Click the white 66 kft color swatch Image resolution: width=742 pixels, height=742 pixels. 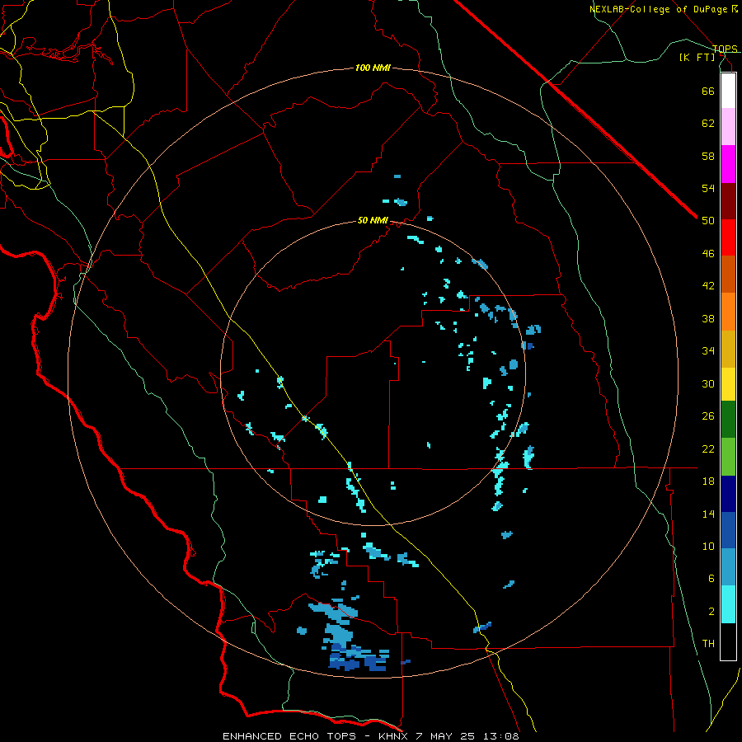coord(728,91)
